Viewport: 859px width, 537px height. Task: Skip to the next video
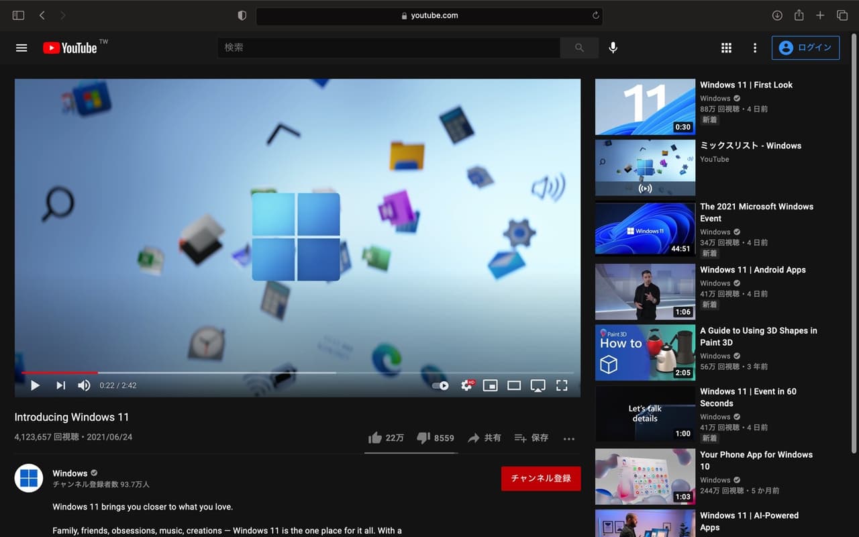pos(60,385)
